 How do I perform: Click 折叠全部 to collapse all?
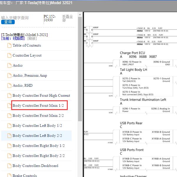67,18
